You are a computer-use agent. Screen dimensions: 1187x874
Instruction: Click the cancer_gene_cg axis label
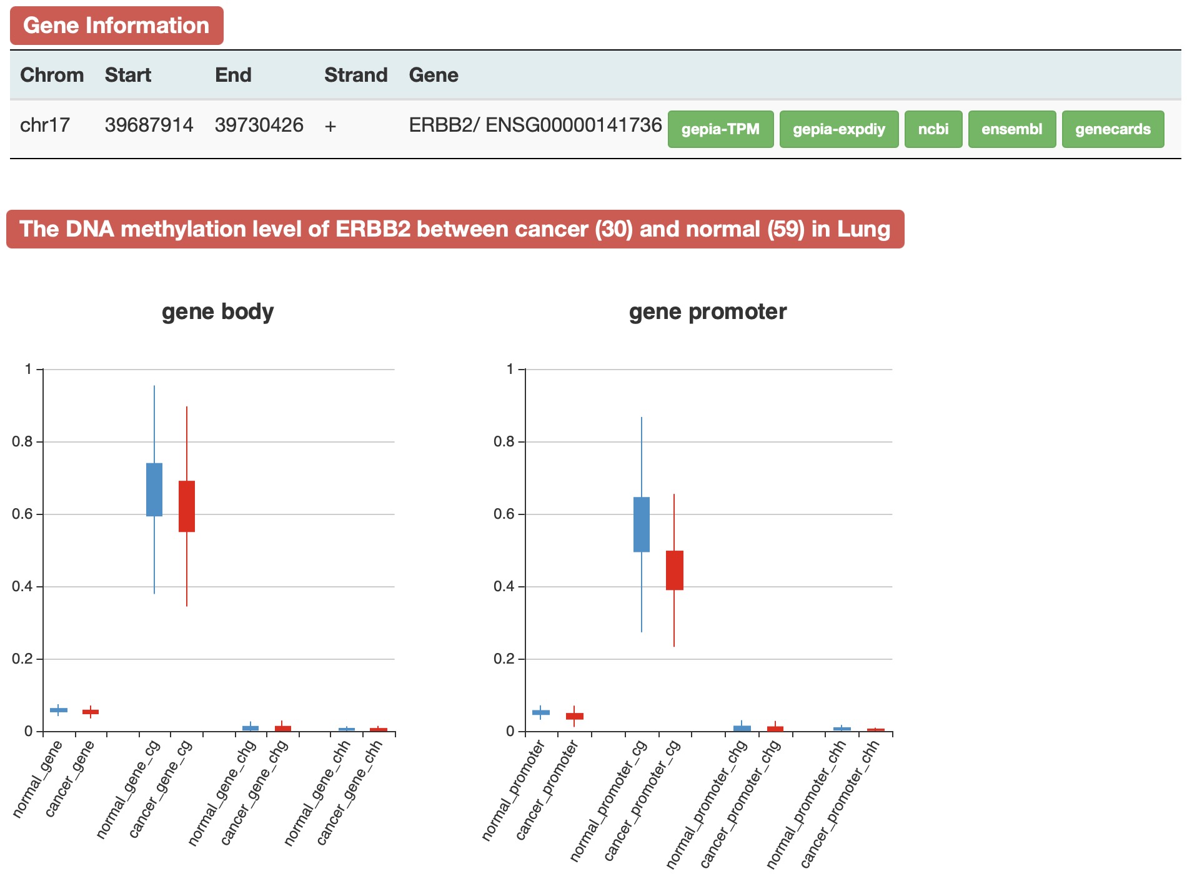(x=160, y=788)
